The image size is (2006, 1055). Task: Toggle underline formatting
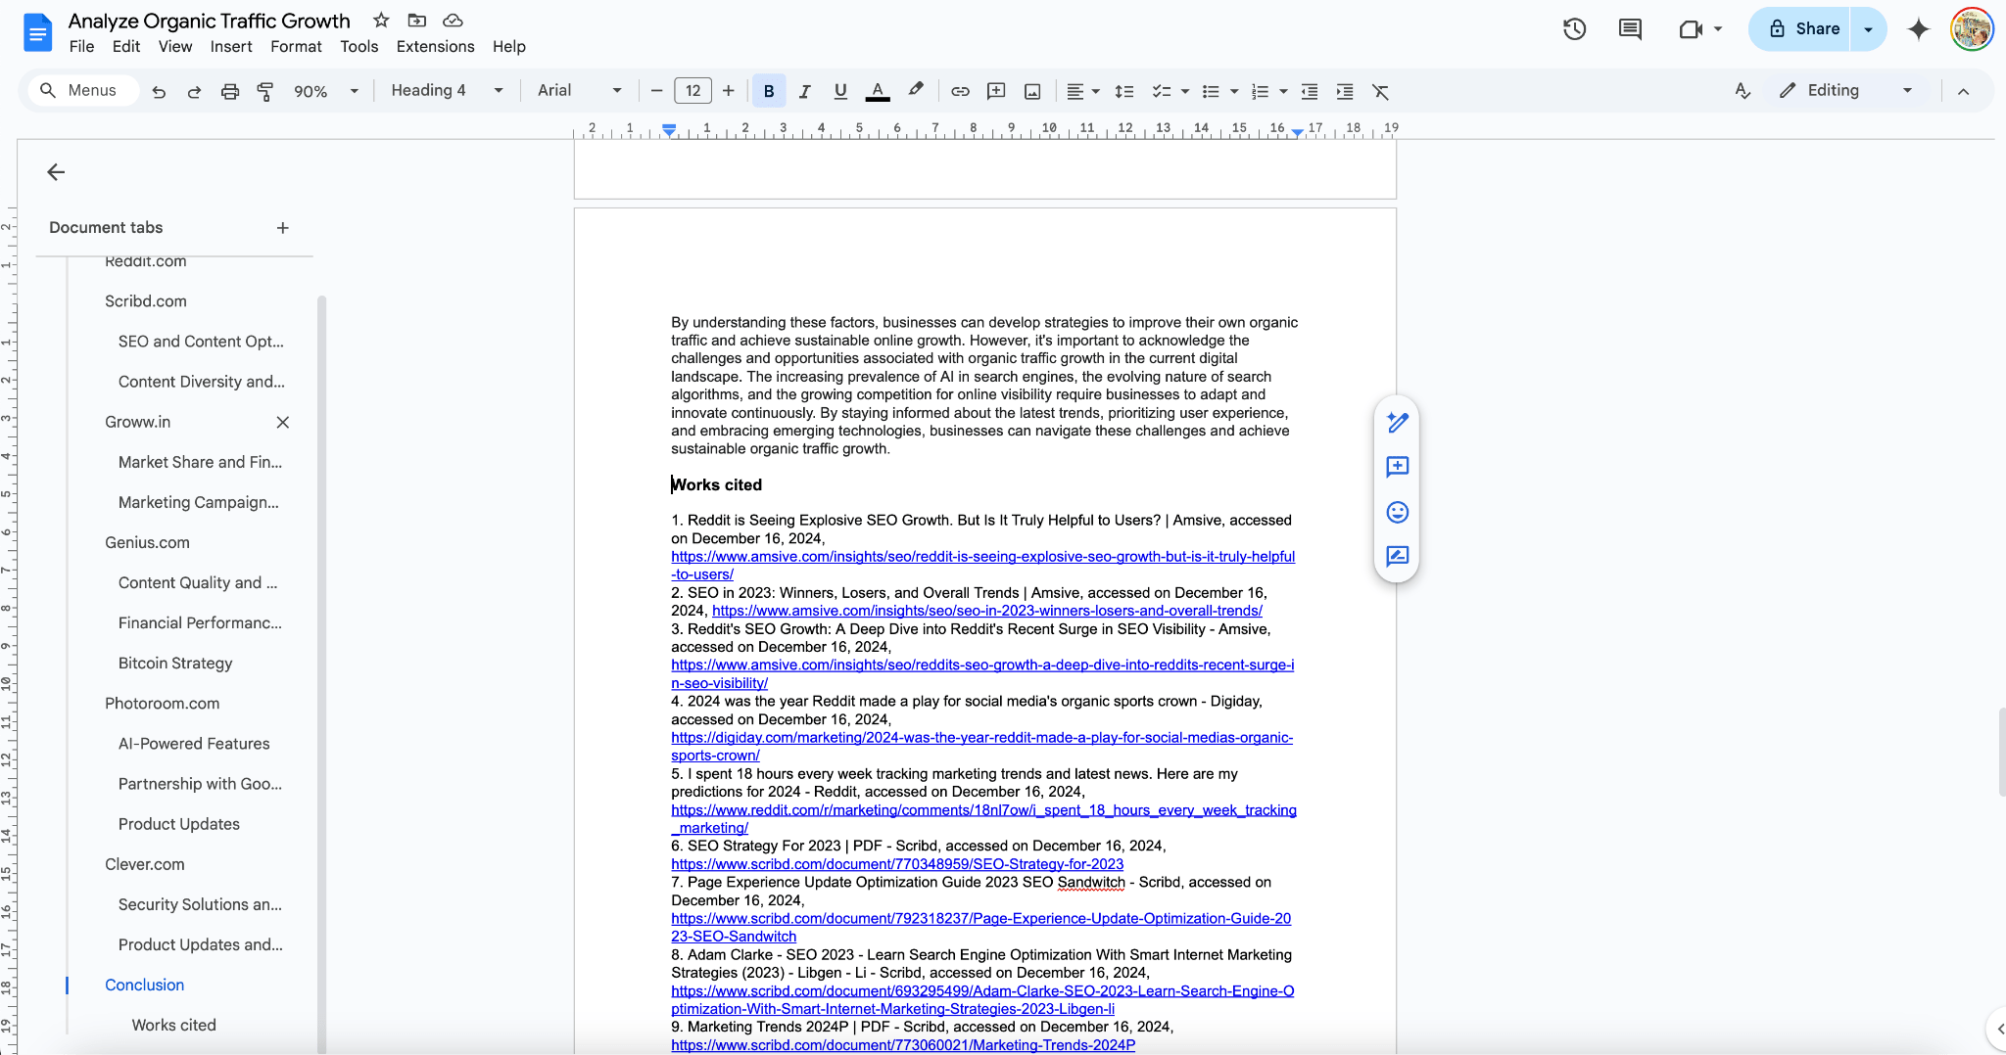point(839,90)
